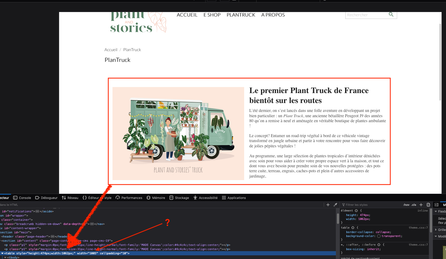Add a new style rule

coord(421,205)
